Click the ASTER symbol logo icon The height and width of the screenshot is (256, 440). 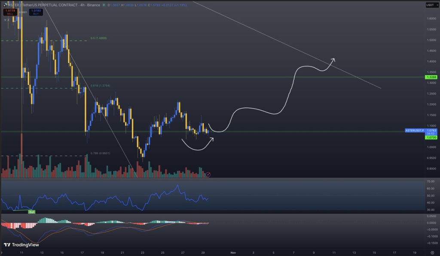click(x=4, y=5)
